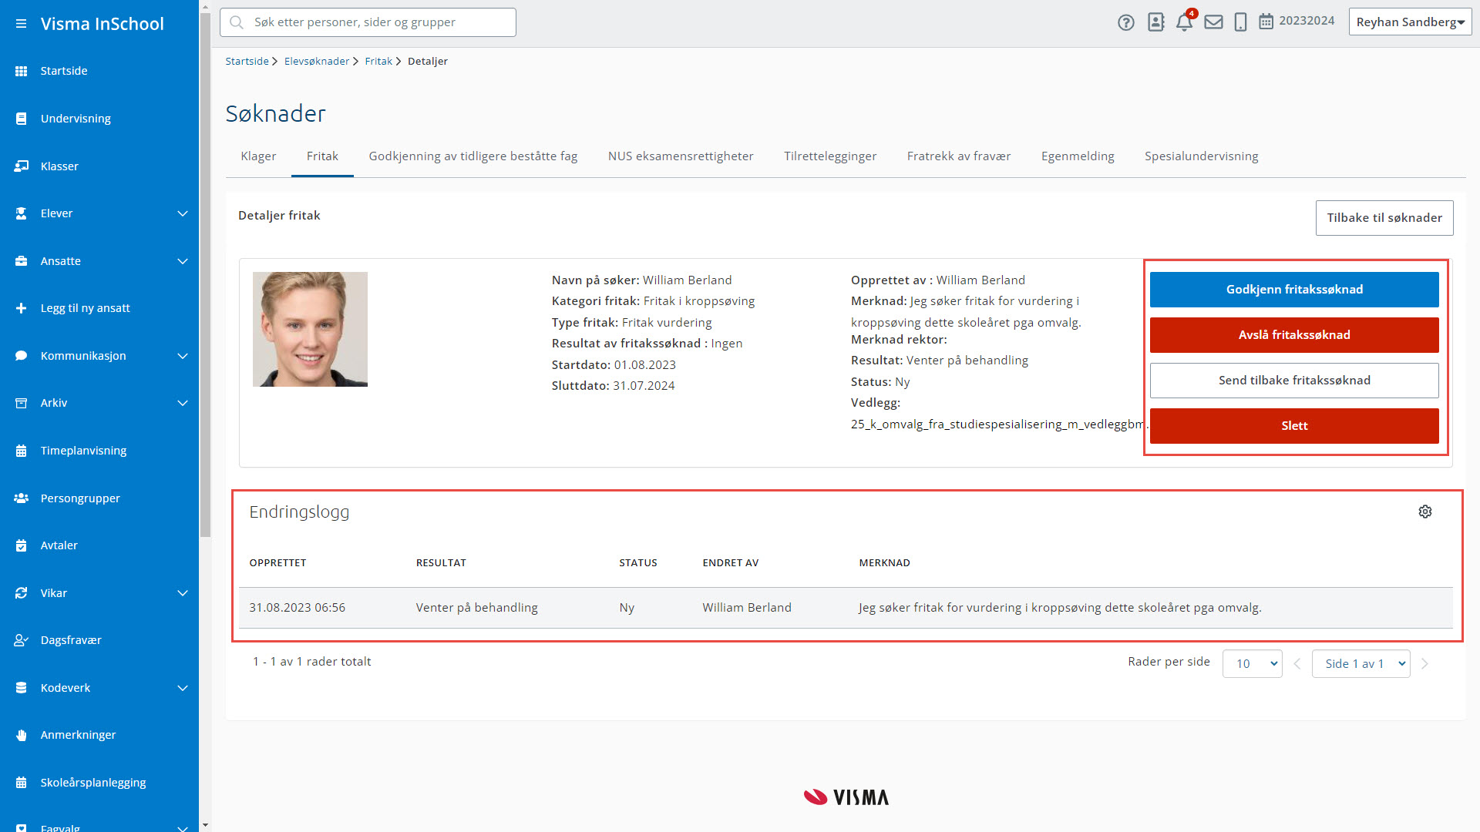Click the Elever sidebar icon
The image size is (1480, 832).
point(22,213)
